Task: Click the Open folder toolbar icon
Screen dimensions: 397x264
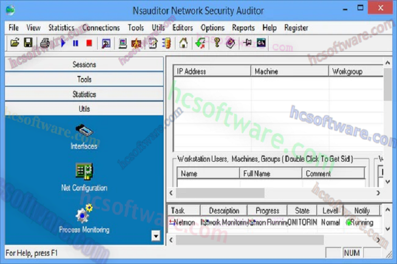Action: pyautogui.click(x=15, y=43)
